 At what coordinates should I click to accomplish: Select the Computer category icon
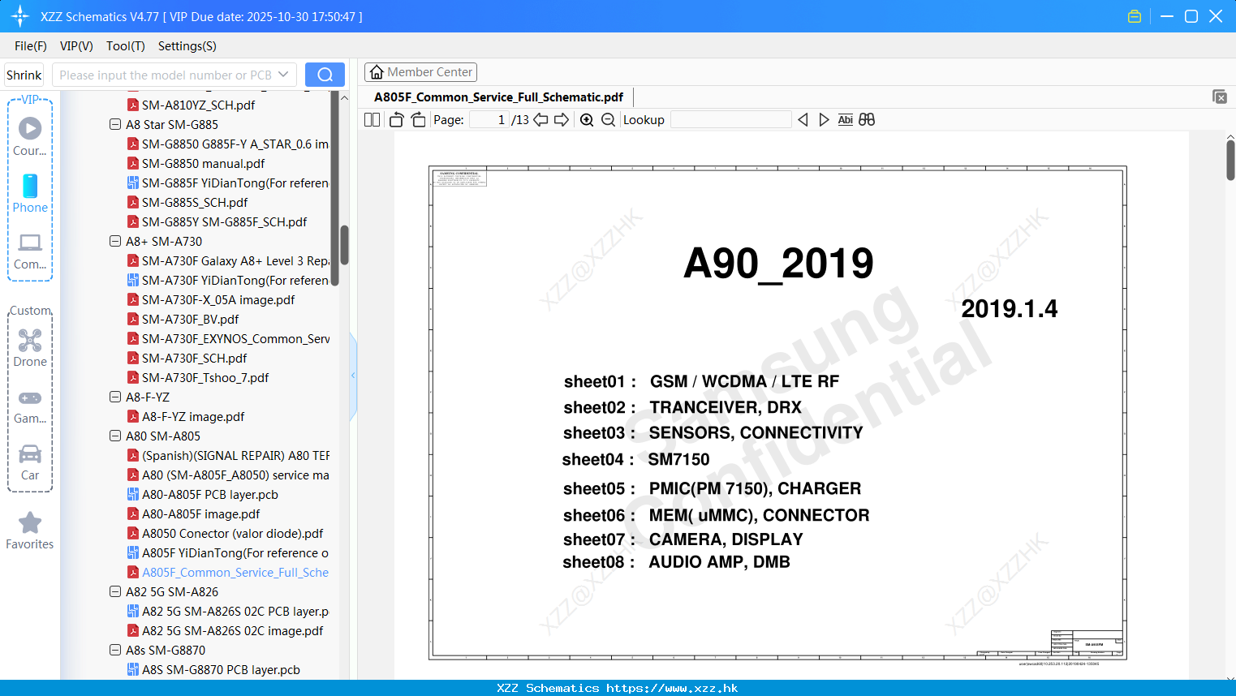pos(30,251)
